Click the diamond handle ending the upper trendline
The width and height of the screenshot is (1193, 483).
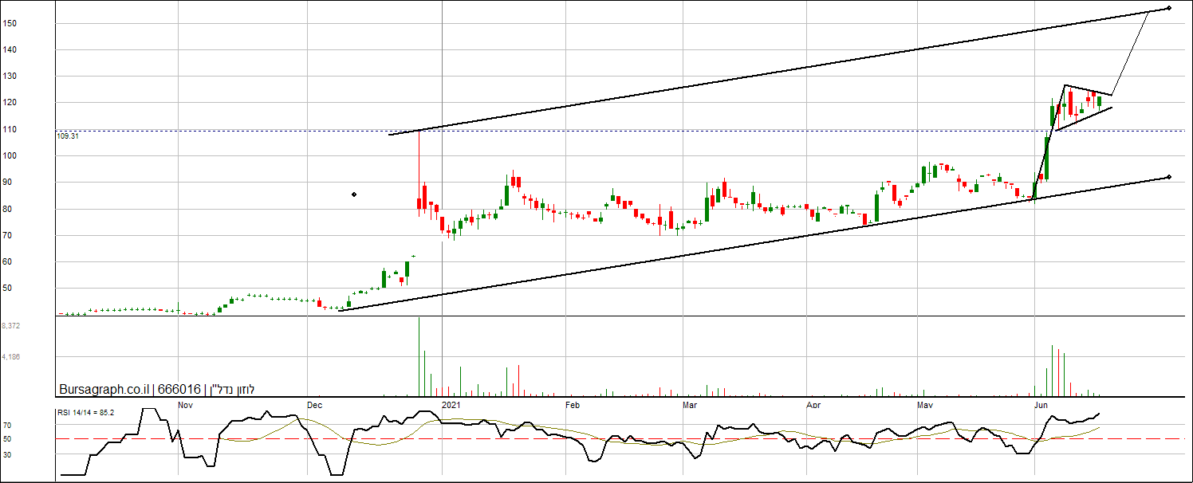[x=1168, y=8]
